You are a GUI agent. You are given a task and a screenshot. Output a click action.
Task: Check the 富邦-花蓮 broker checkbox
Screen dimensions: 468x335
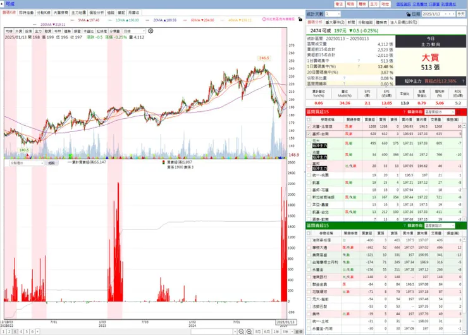[309, 190]
